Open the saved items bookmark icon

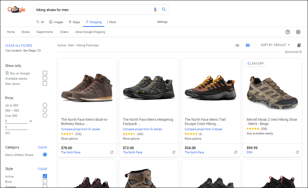click(x=299, y=45)
